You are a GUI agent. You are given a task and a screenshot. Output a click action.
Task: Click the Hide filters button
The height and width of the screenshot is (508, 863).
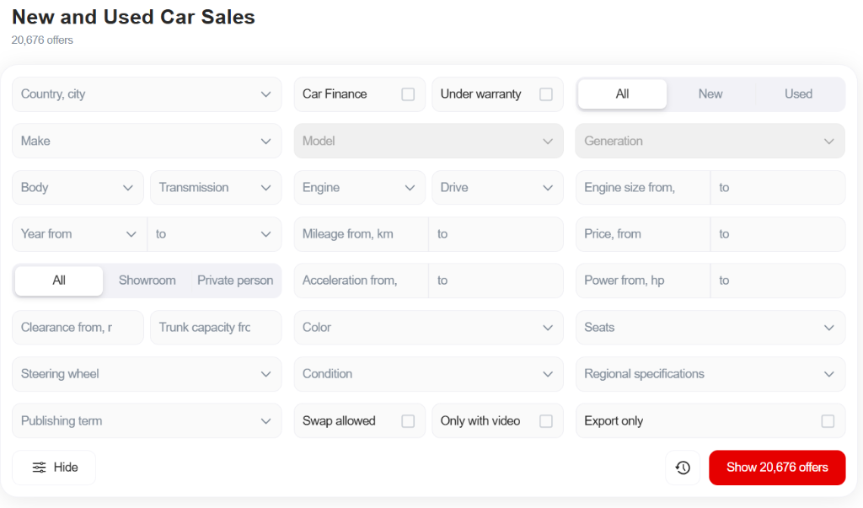(54, 468)
